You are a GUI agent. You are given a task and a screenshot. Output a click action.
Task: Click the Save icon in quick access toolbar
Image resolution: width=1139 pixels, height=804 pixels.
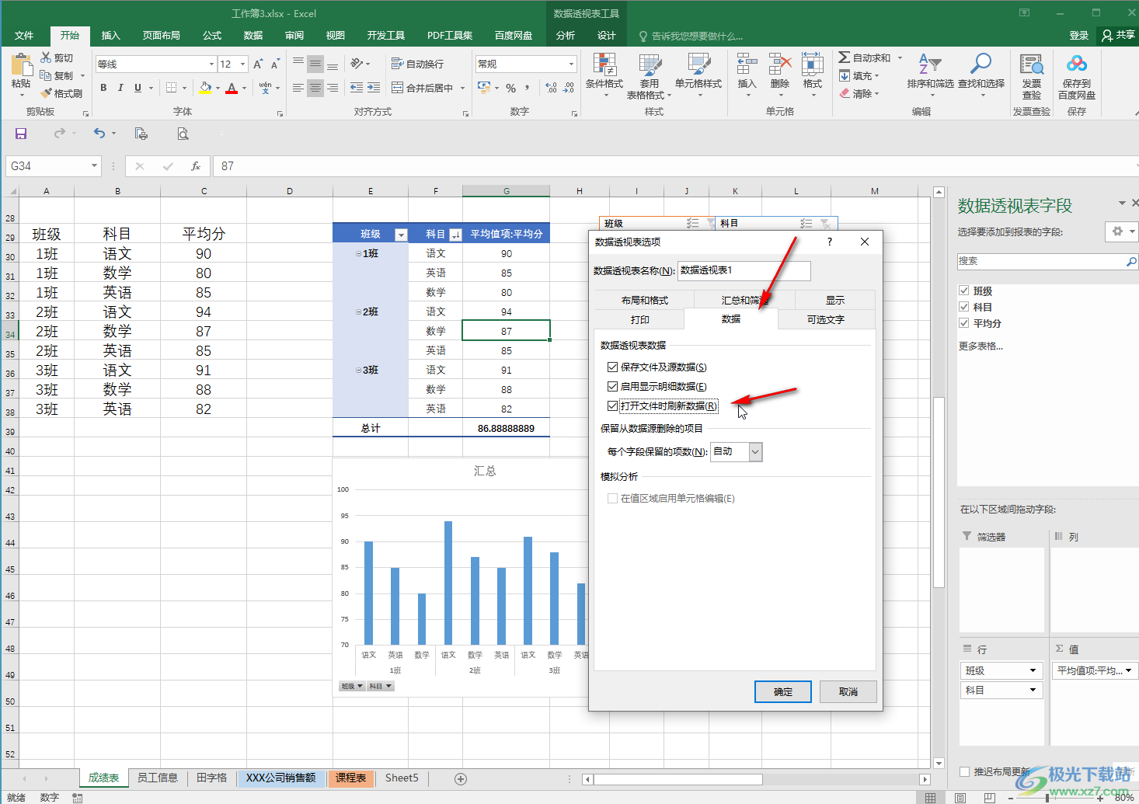(x=21, y=134)
